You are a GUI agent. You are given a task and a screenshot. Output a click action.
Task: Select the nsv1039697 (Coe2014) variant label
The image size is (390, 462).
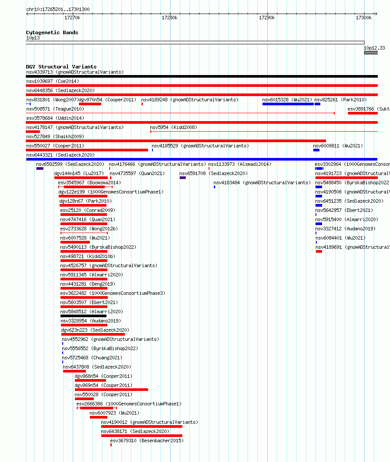(53, 81)
